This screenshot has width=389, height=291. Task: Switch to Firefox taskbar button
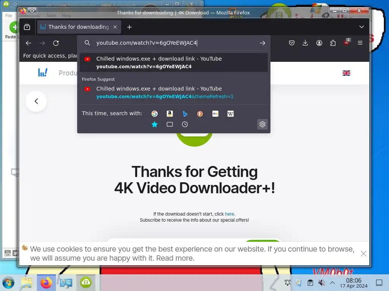point(46,283)
